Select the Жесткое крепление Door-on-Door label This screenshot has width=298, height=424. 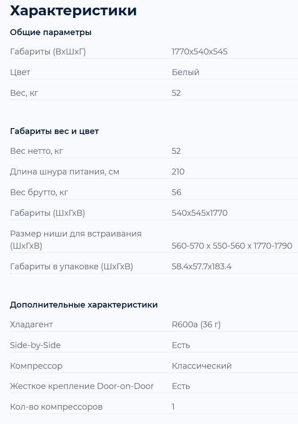tap(82, 386)
